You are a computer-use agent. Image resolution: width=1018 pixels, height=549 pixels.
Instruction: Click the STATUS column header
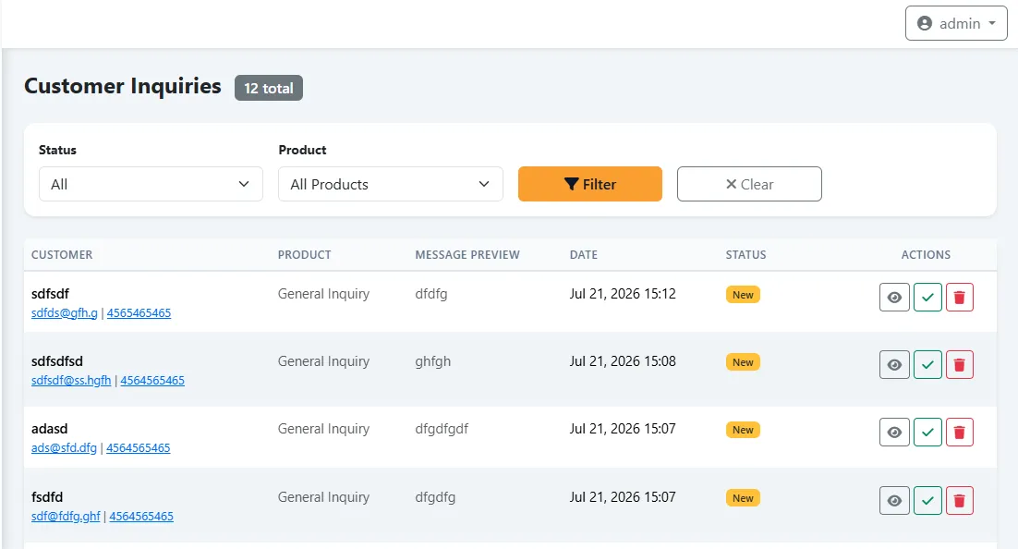click(x=746, y=255)
